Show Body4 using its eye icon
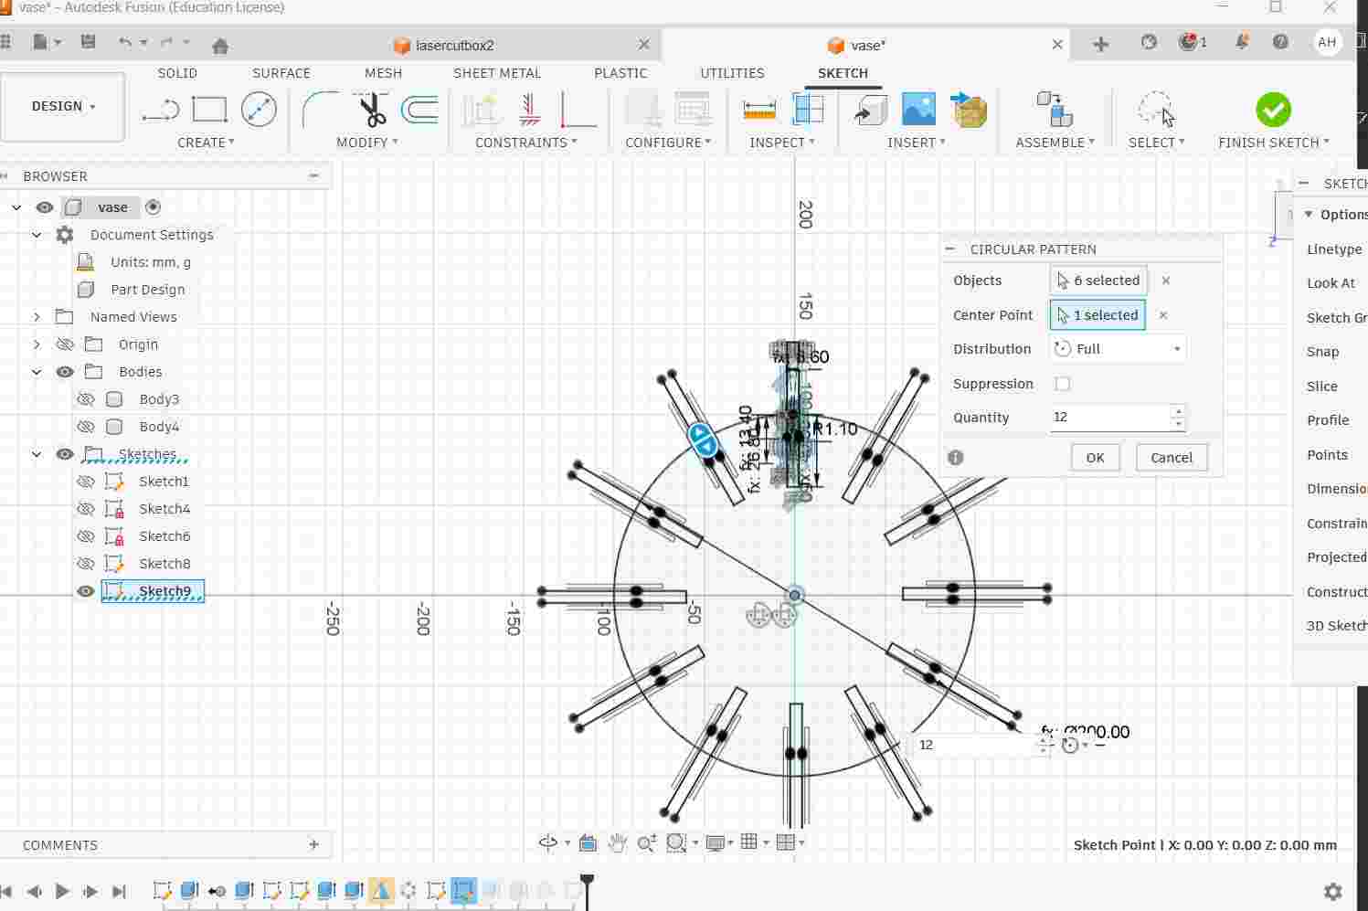The image size is (1368, 911). click(86, 427)
